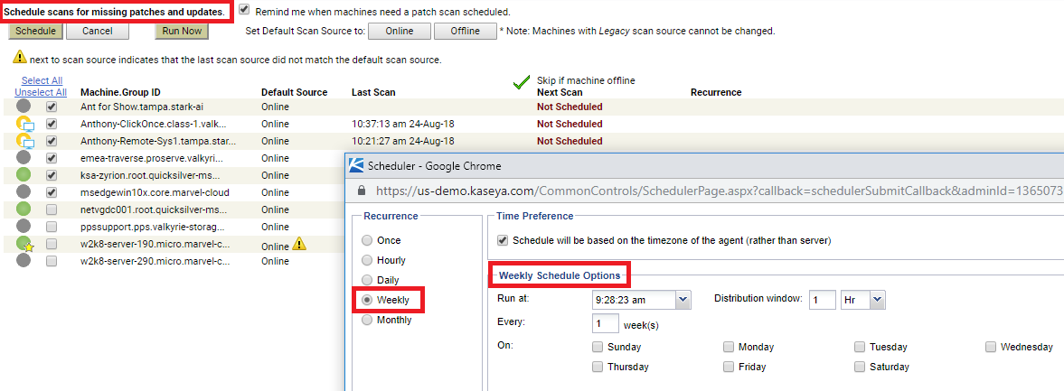Screen dimensions: 1064x391
Task: Click padlock icon in Scheduler address bar
Action: [361, 191]
